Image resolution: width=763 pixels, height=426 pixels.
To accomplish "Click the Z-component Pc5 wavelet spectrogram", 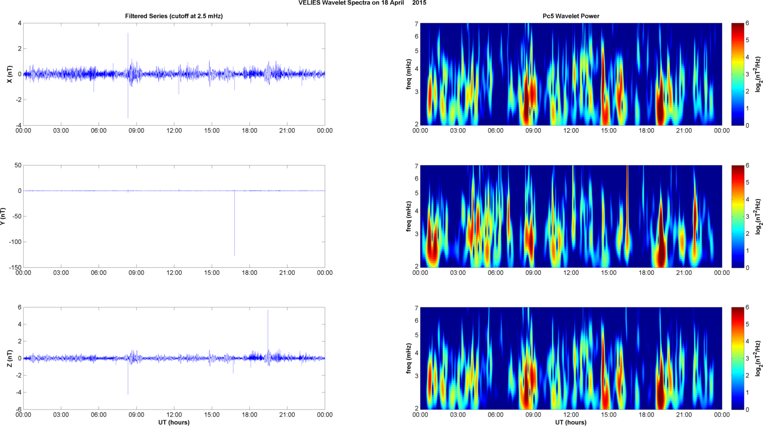I will click(x=571, y=358).
